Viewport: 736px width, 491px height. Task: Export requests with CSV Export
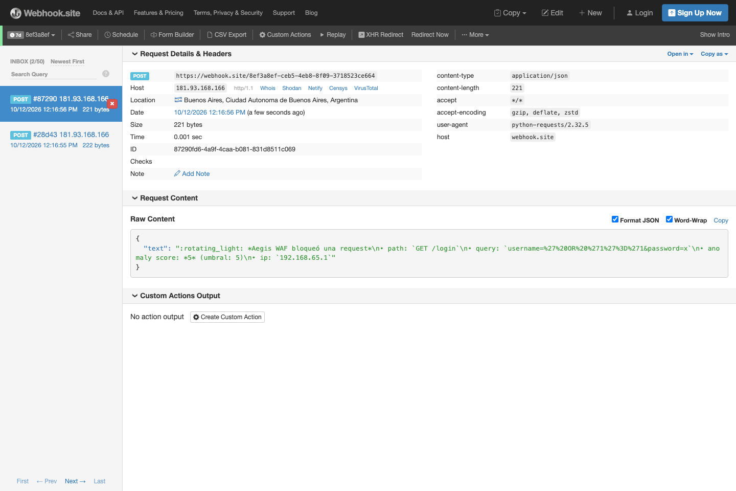[226, 35]
